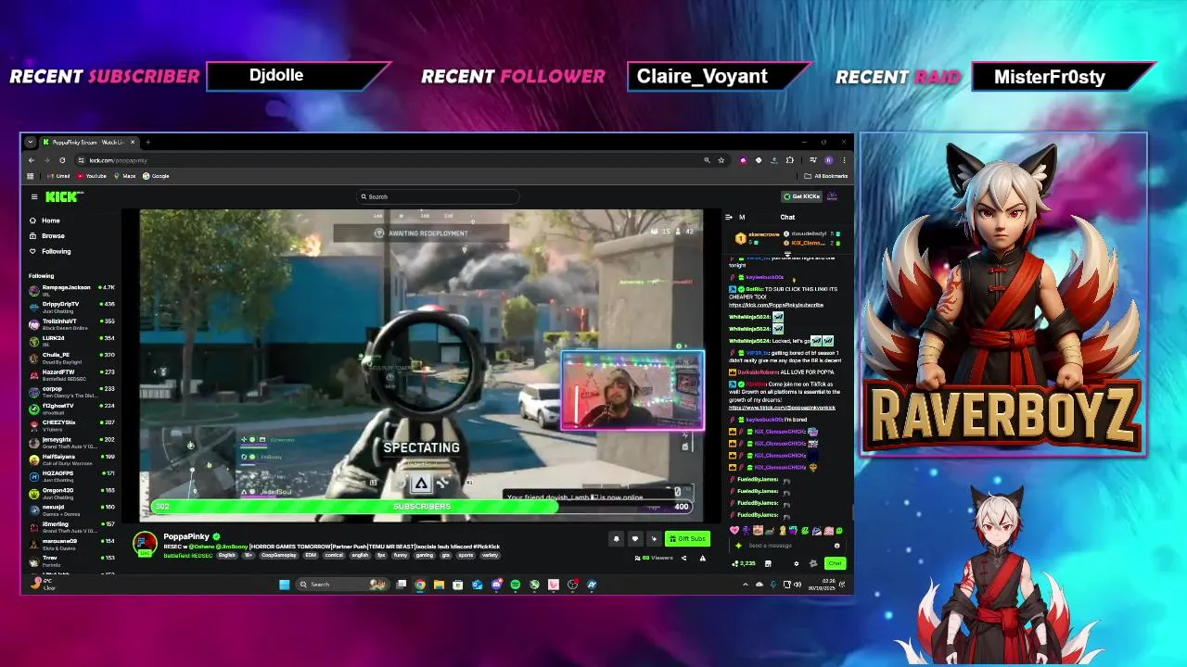Open the Gmail bookmark
Image resolution: width=1187 pixels, height=667 pixels.
click(x=59, y=176)
